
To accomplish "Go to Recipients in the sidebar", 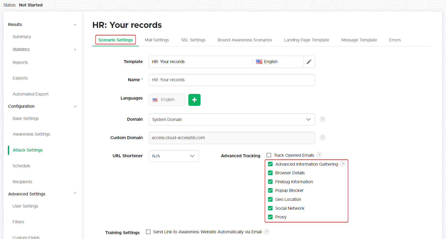I will (x=22, y=182).
